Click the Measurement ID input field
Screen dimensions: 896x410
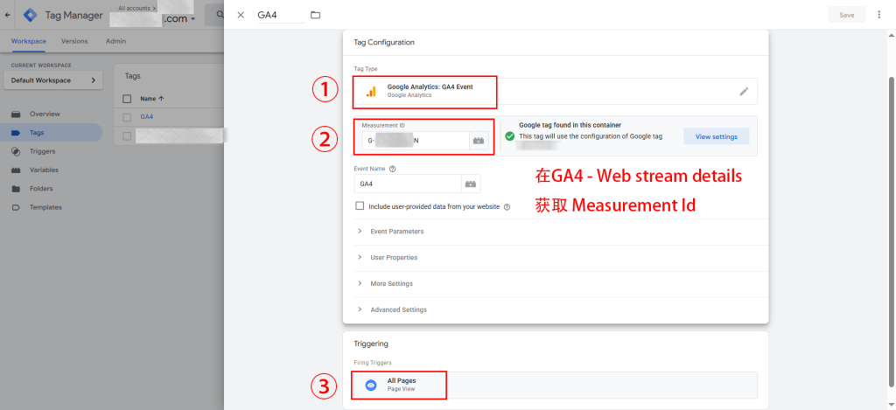(x=415, y=141)
